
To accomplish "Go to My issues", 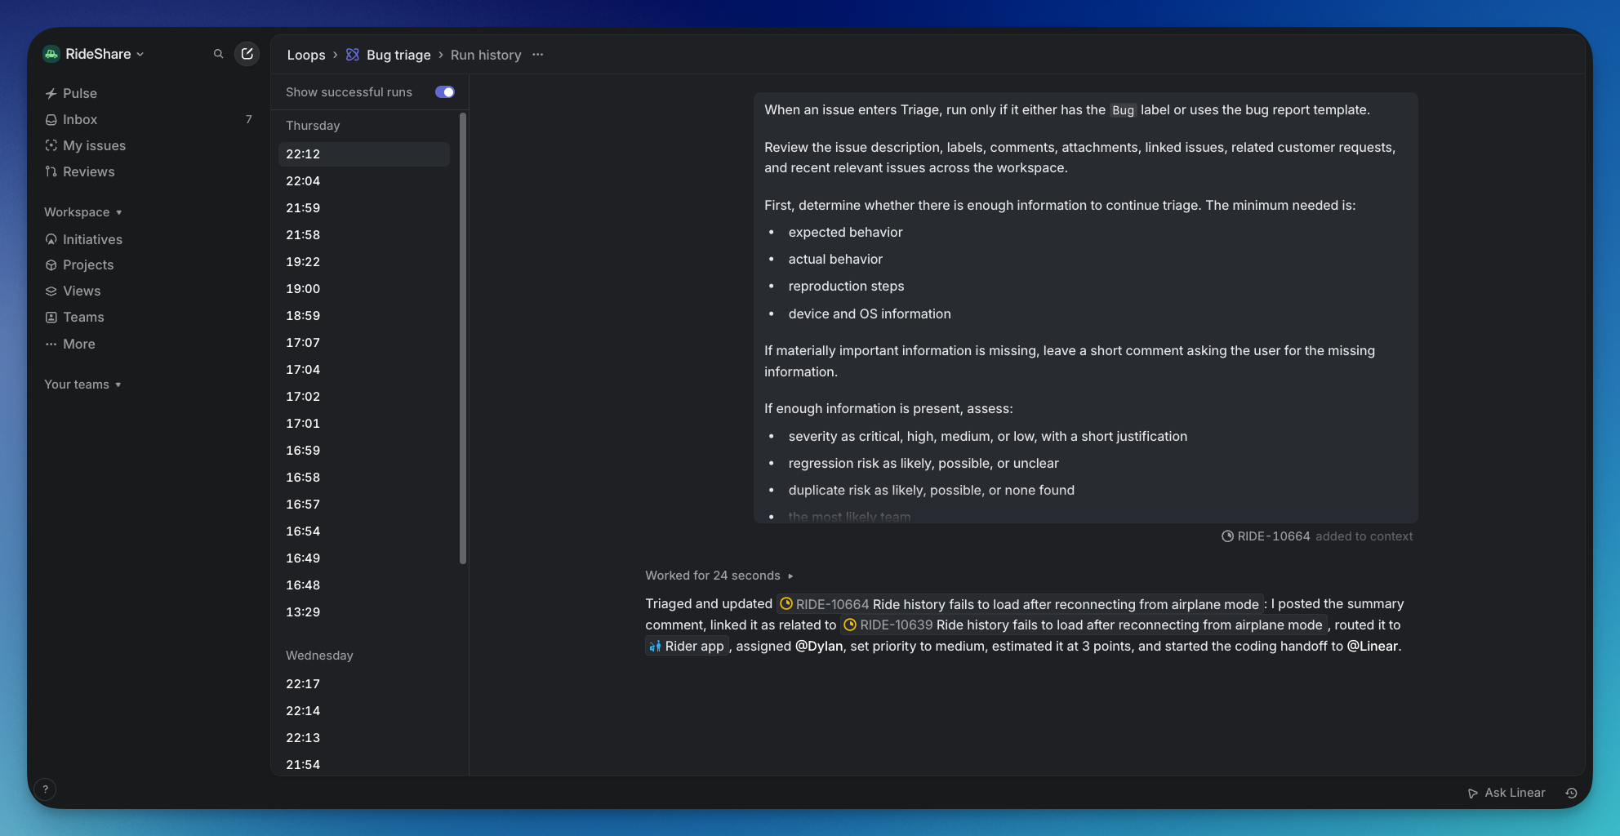I will coord(95,145).
